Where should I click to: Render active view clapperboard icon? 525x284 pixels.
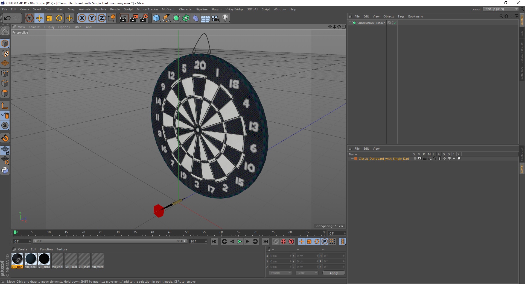click(x=124, y=18)
